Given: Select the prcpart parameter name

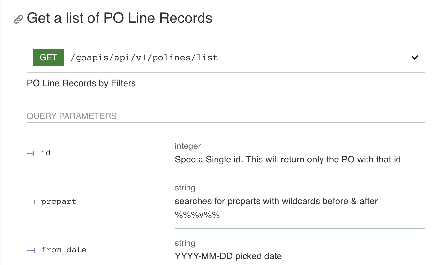Looking at the screenshot, I should coord(59,202).
